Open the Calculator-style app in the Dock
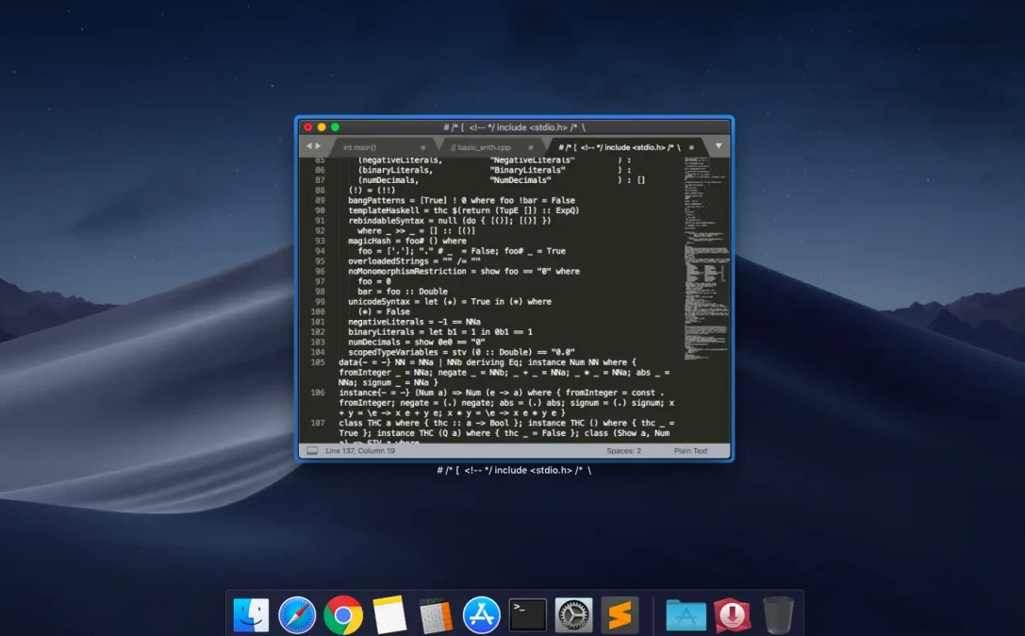 tap(436, 614)
